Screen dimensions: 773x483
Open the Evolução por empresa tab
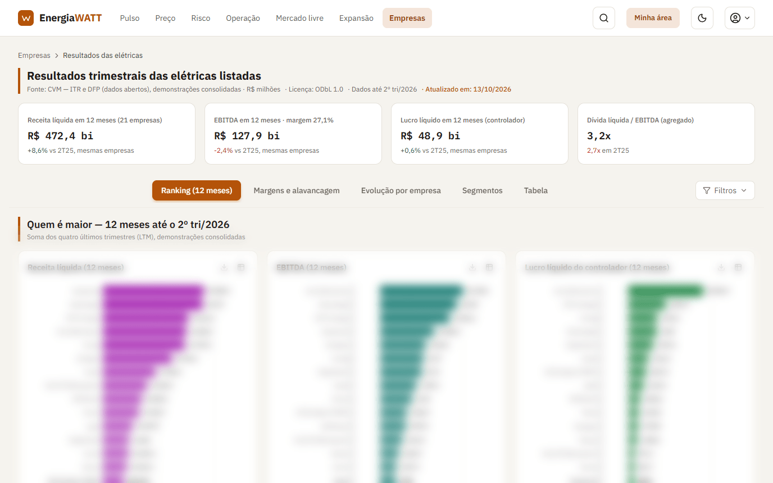click(401, 190)
